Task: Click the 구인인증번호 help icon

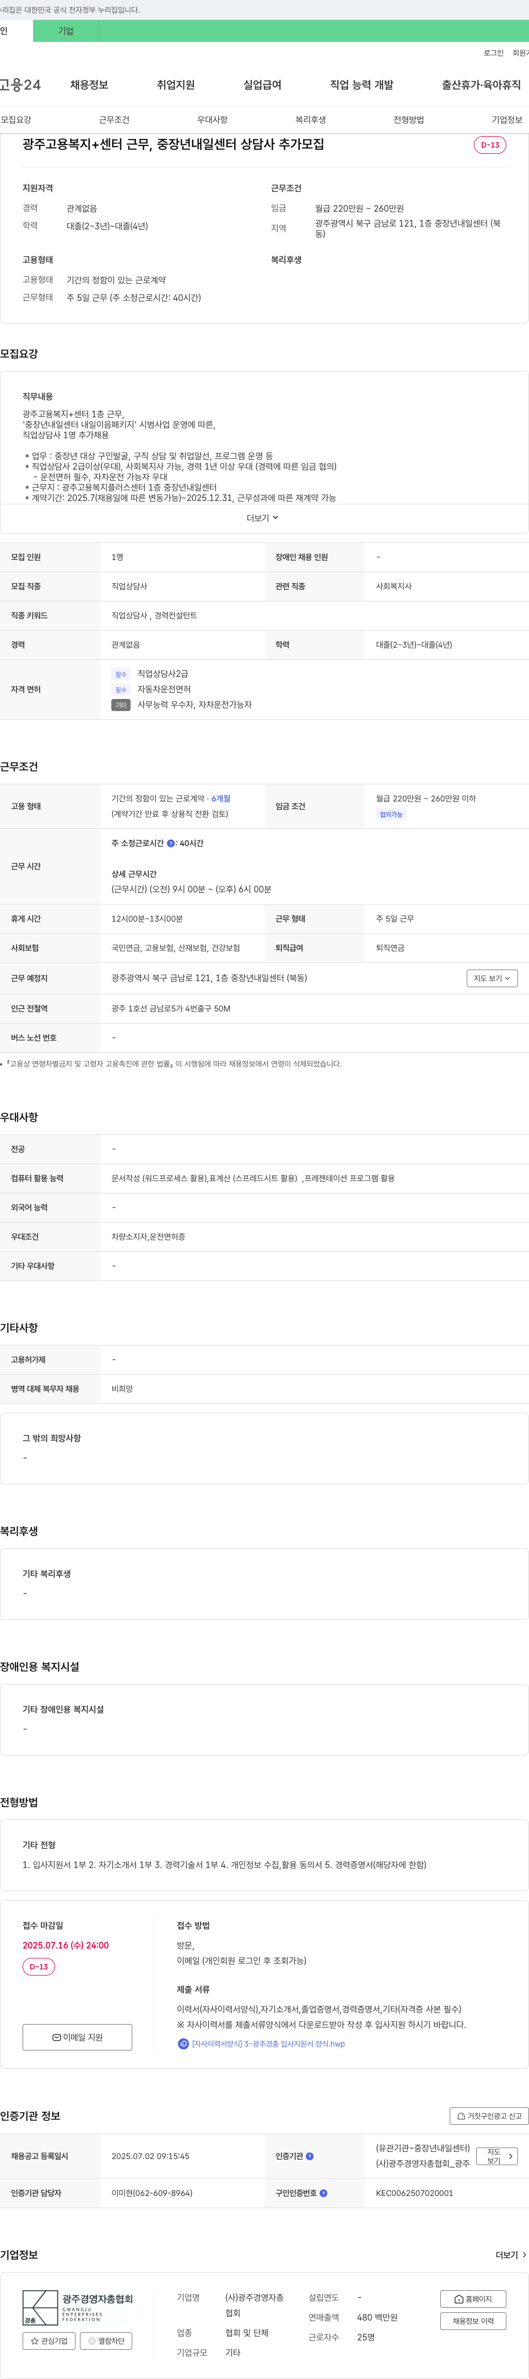Action: (x=323, y=2193)
